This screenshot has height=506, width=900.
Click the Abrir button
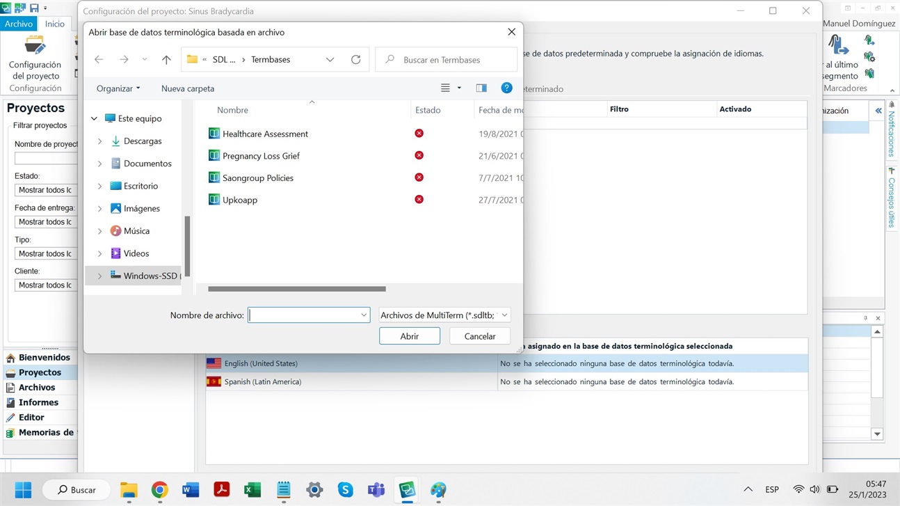click(x=410, y=336)
